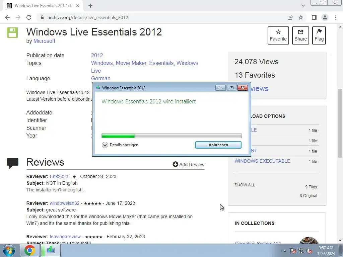Click the Chrome taskbar icon

[29, 250]
